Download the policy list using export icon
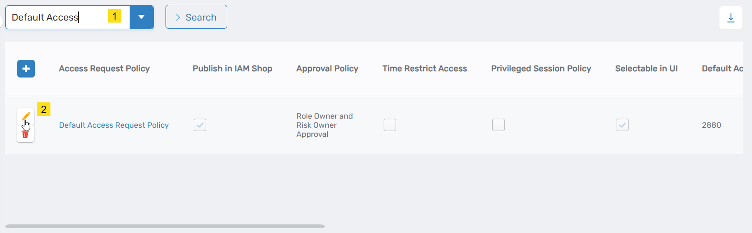 tap(730, 18)
